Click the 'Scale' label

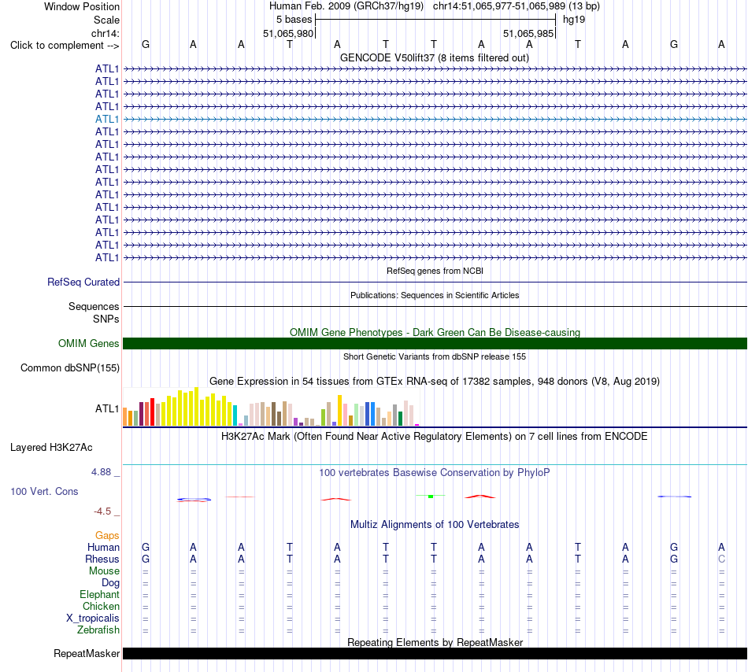pyautogui.click(x=106, y=20)
